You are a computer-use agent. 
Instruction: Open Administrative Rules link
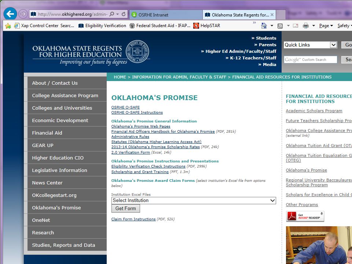coord(130,136)
